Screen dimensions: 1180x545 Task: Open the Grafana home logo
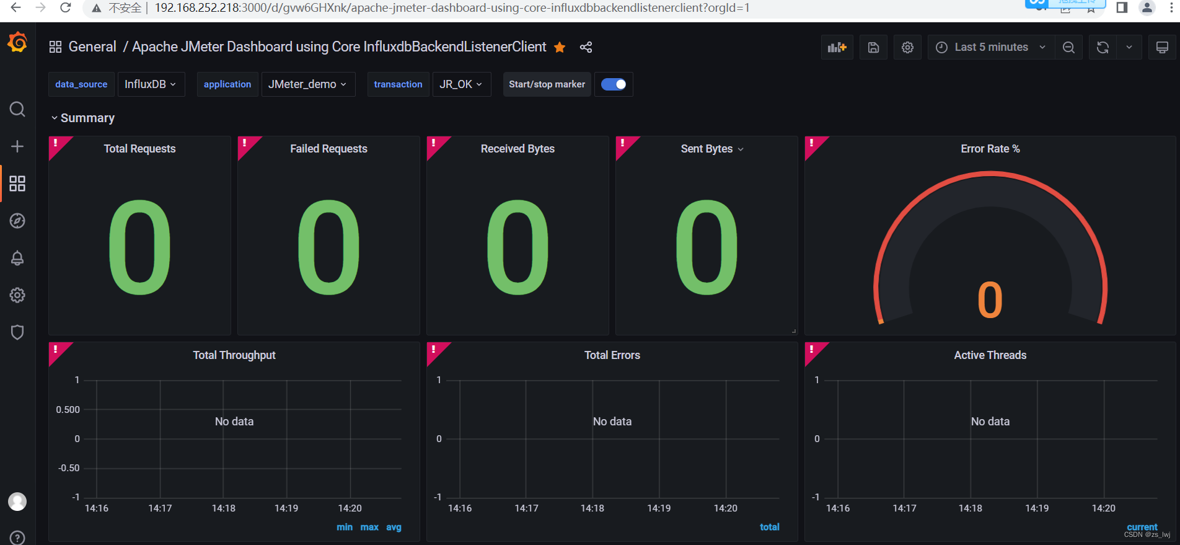(17, 43)
